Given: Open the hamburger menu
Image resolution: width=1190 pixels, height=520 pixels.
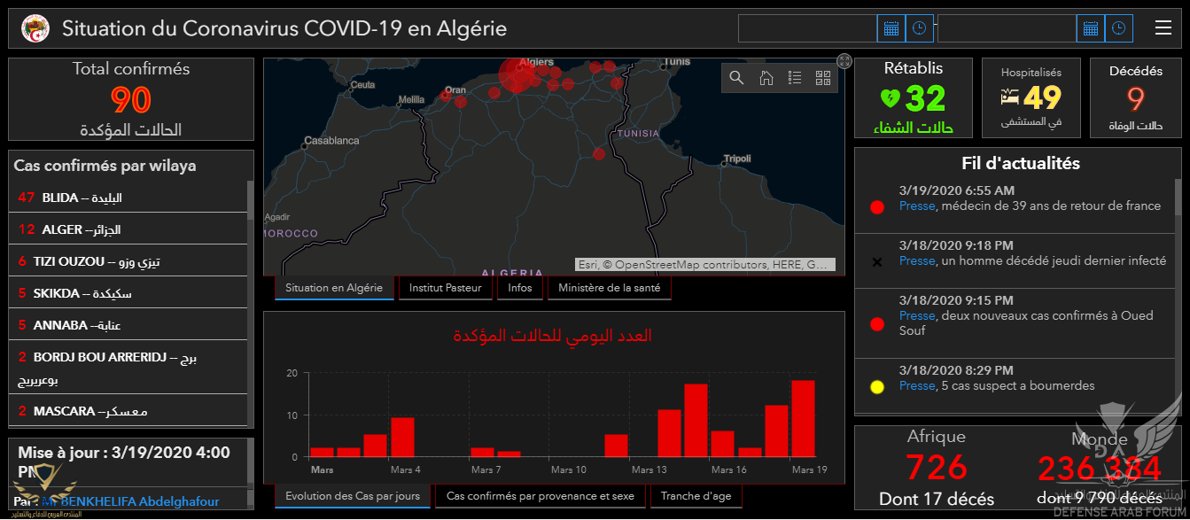Looking at the screenshot, I should [1163, 27].
